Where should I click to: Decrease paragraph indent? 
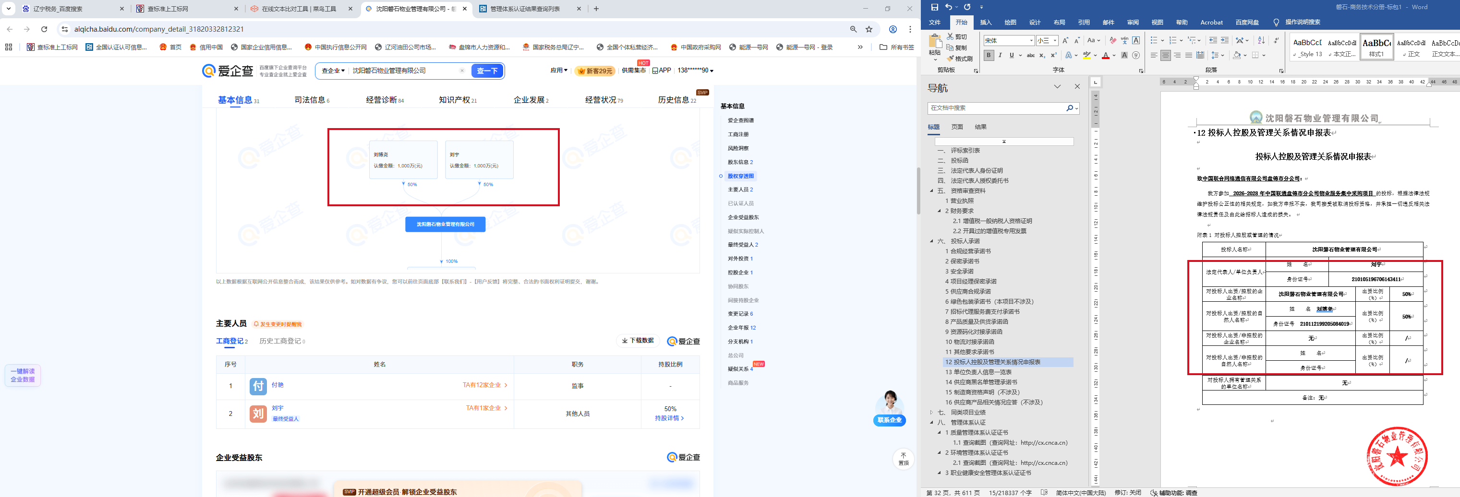[1213, 40]
